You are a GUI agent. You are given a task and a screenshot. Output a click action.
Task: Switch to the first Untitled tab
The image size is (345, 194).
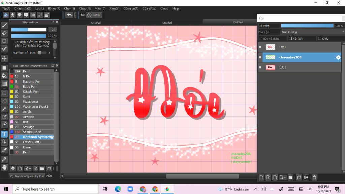click(96, 23)
